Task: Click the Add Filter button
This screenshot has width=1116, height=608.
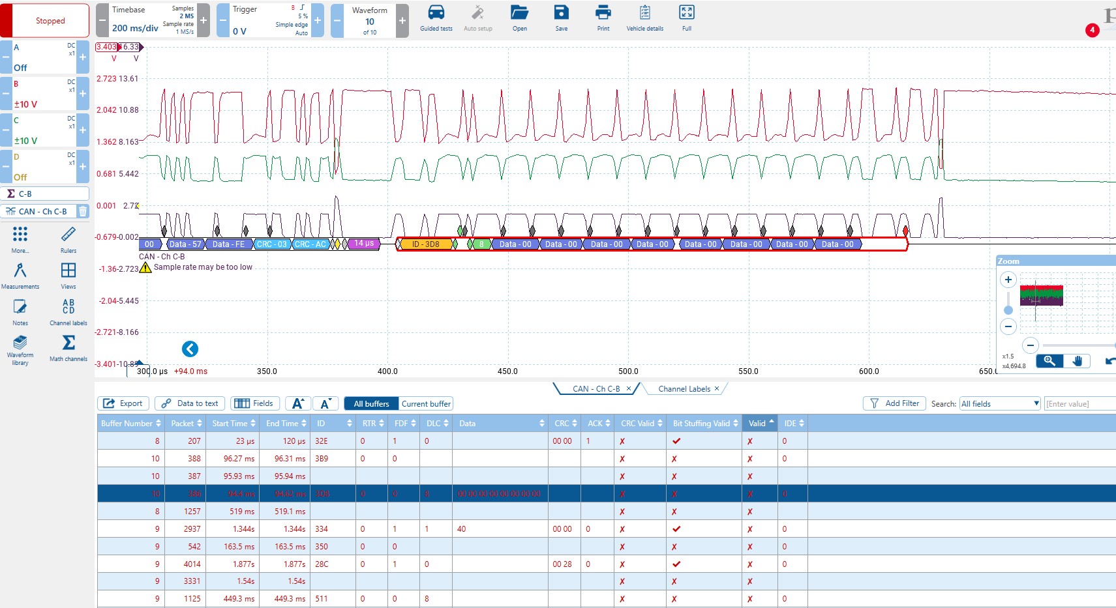Action: click(894, 403)
